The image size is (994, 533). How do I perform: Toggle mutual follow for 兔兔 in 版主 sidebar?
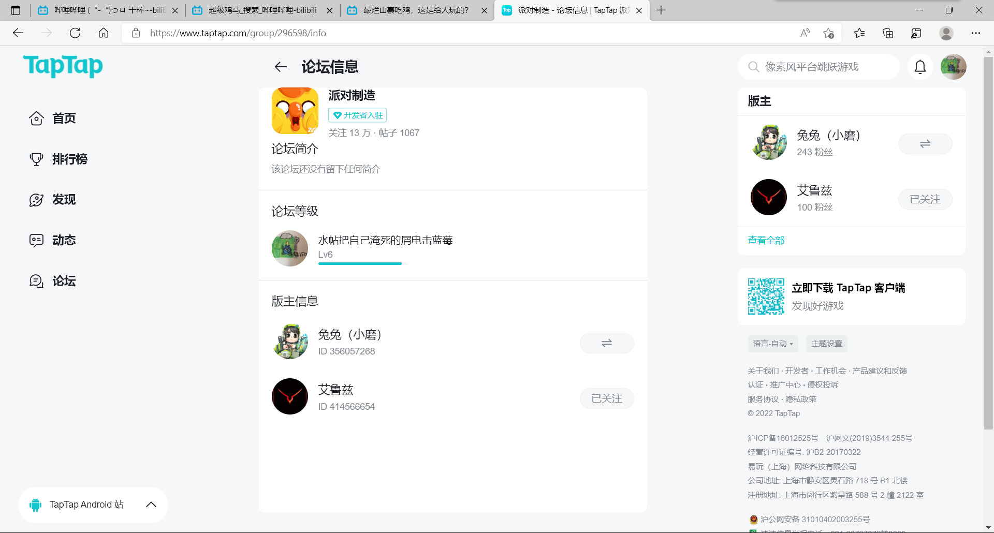(925, 144)
